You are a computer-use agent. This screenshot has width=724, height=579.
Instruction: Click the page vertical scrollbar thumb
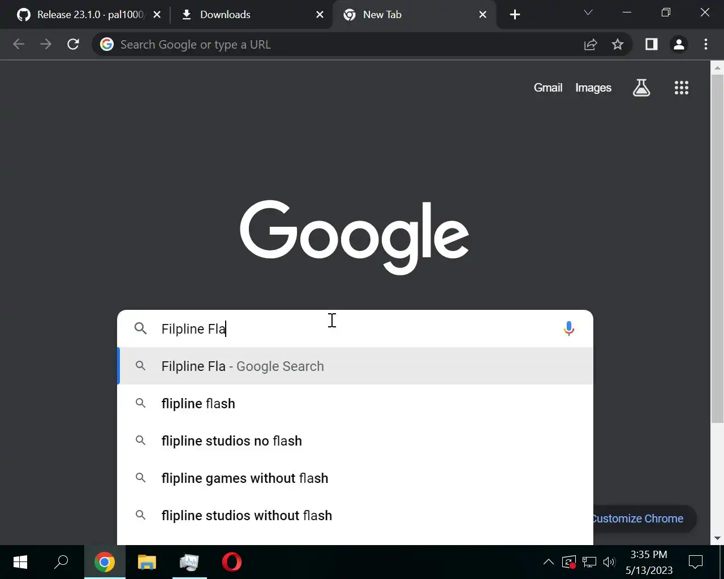tap(717, 249)
